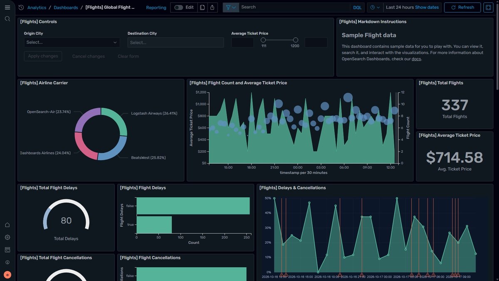Click the BeatsWest (25.82%) pie label
Image resolution: width=499 pixels, height=281 pixels.
point(148,158)
